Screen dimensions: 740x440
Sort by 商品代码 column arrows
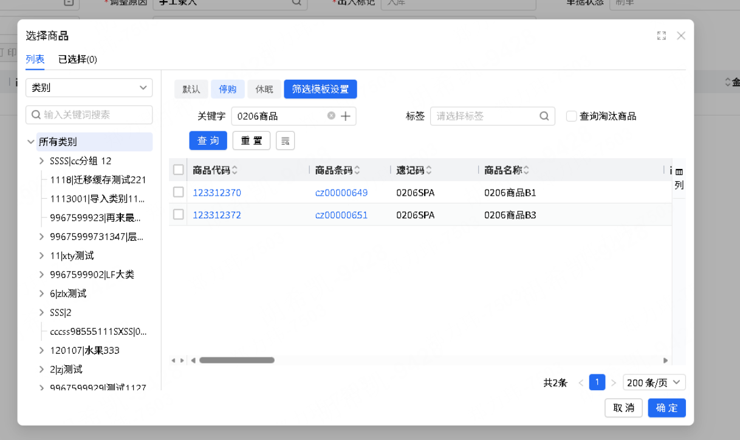click(235, 170)
